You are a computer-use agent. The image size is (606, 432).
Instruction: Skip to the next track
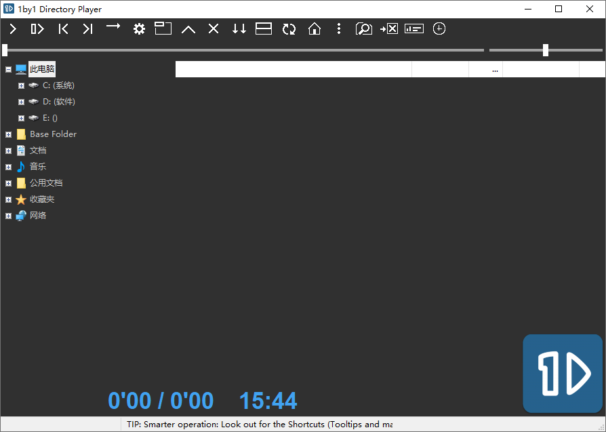(87, 28)
